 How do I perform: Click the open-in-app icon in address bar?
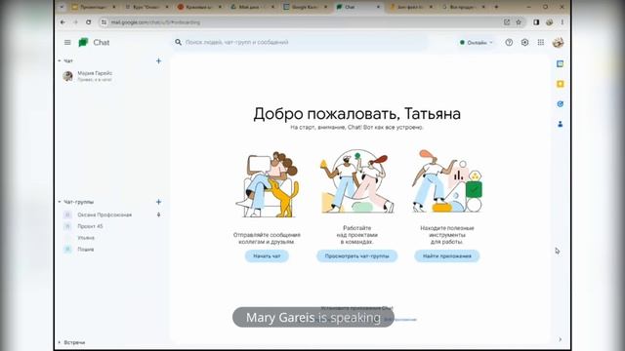point(507,22)
